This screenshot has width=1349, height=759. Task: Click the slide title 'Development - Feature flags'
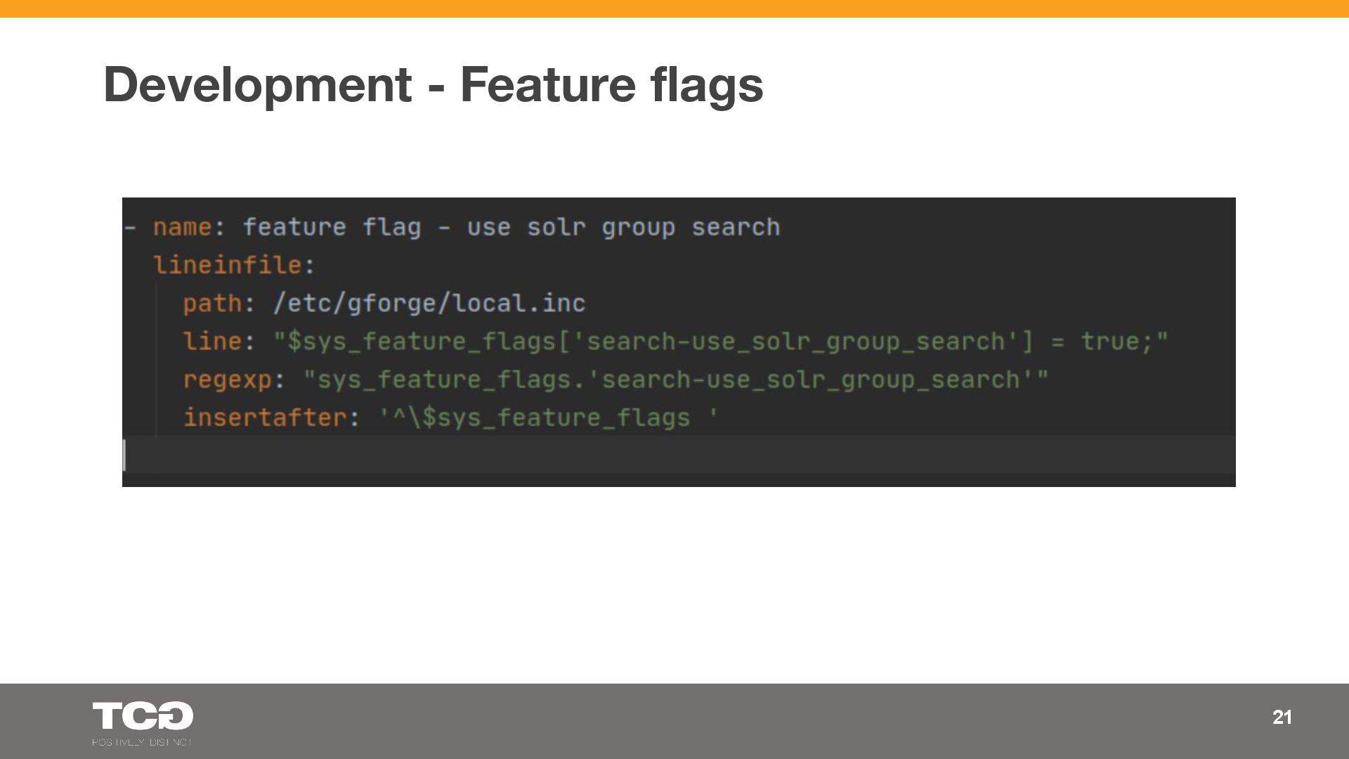433,84
